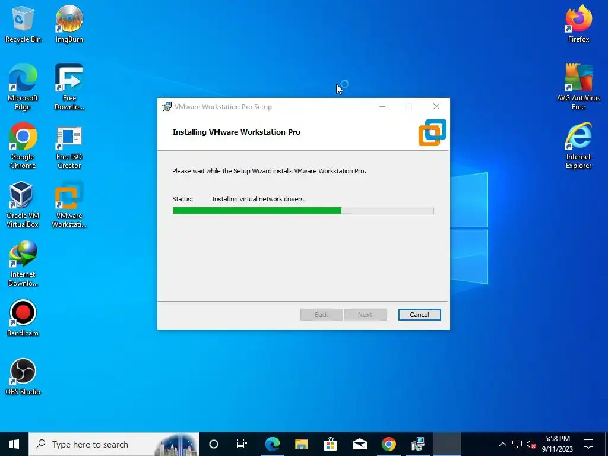The image size is (608, 456).
Task: Select the Firefox desktop shortcut
Action: [x=578, y=24]
